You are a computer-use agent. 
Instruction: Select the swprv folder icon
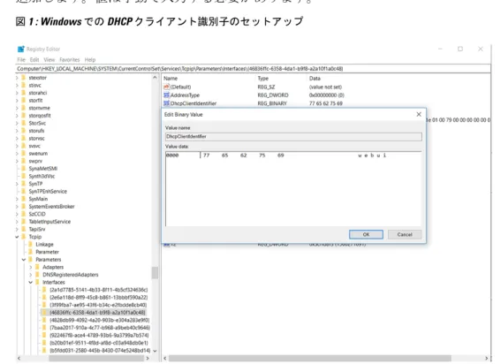point(24,161)
